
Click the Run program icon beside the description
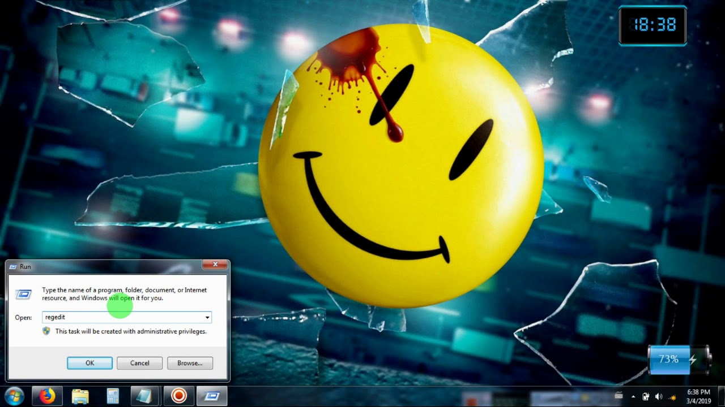(23, 294)
